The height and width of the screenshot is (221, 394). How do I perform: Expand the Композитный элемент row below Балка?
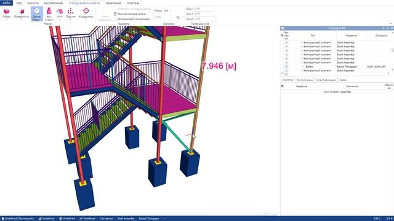[x=302, y=71]
